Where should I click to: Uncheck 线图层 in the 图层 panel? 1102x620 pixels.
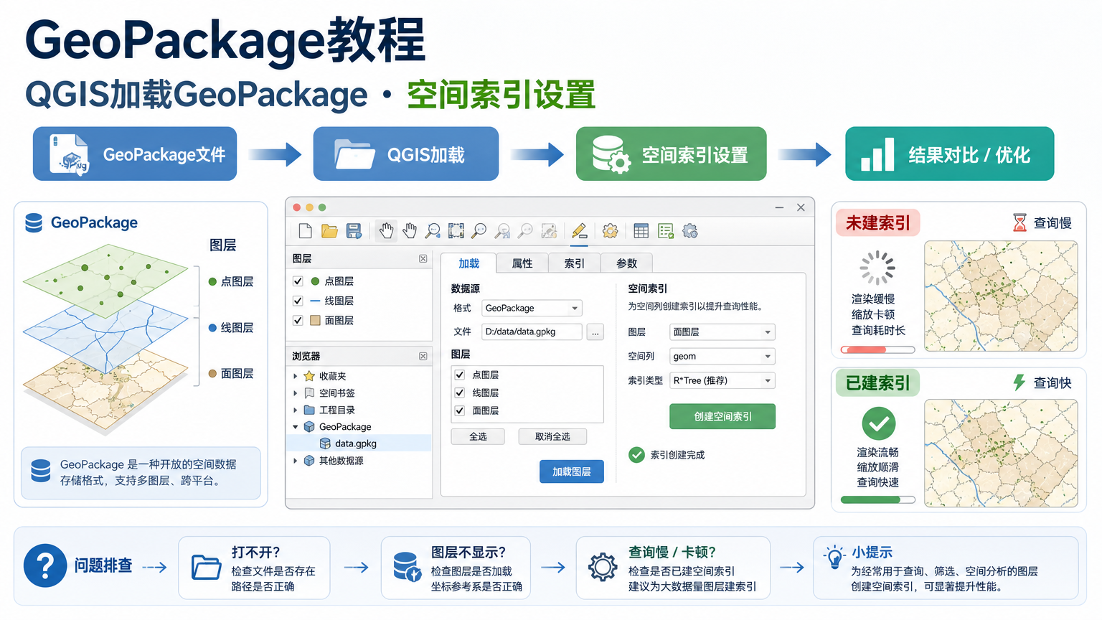point(298,301)
